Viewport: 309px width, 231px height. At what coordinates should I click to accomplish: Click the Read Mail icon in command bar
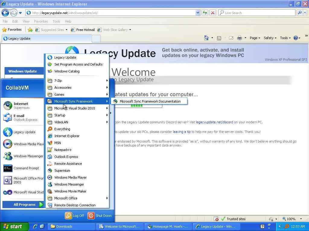pyautogui.click(x=231, y=38)
